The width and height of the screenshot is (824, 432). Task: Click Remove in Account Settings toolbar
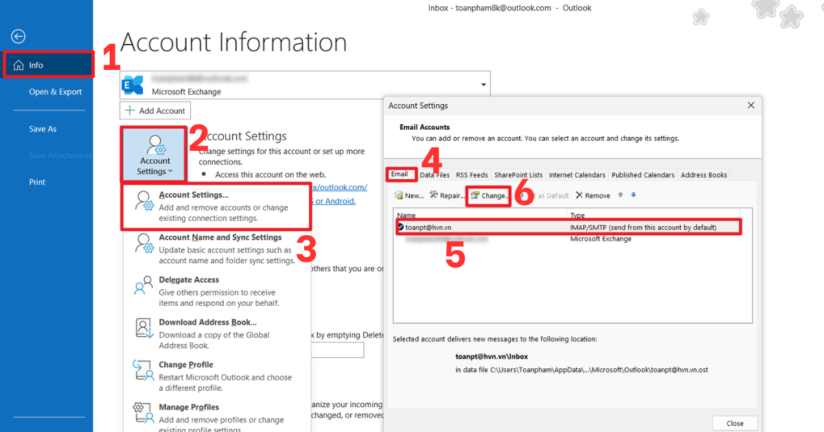pos(593,195)
